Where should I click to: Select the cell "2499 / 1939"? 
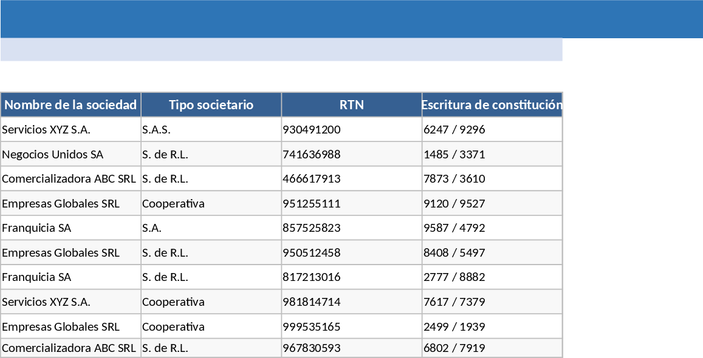492,326
